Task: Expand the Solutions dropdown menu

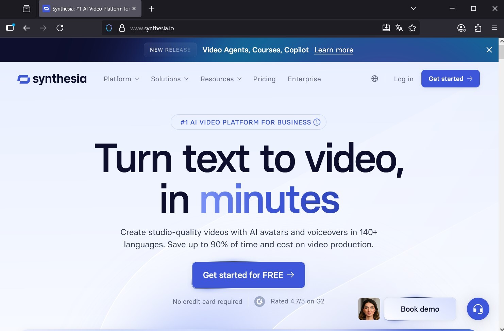Action: click(x=170, y=79)
